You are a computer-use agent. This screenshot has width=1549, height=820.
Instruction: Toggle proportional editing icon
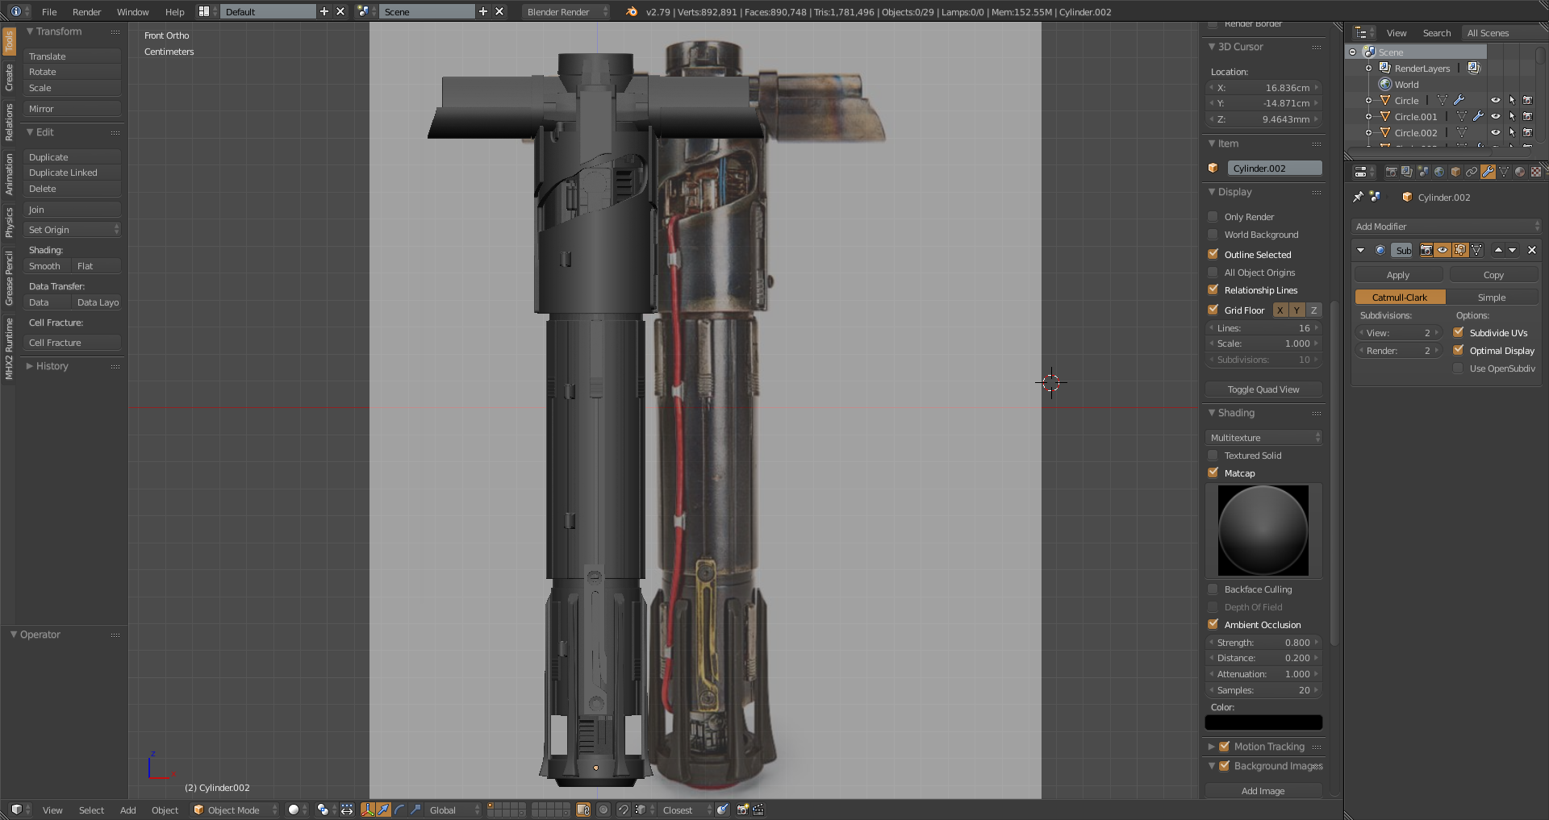(603, 810)
